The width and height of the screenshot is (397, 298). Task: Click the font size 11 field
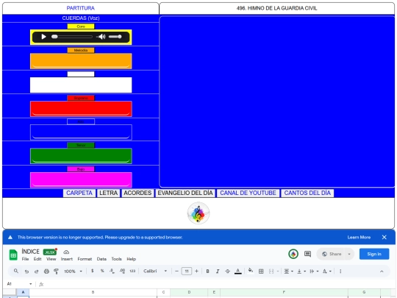[187, 271]
